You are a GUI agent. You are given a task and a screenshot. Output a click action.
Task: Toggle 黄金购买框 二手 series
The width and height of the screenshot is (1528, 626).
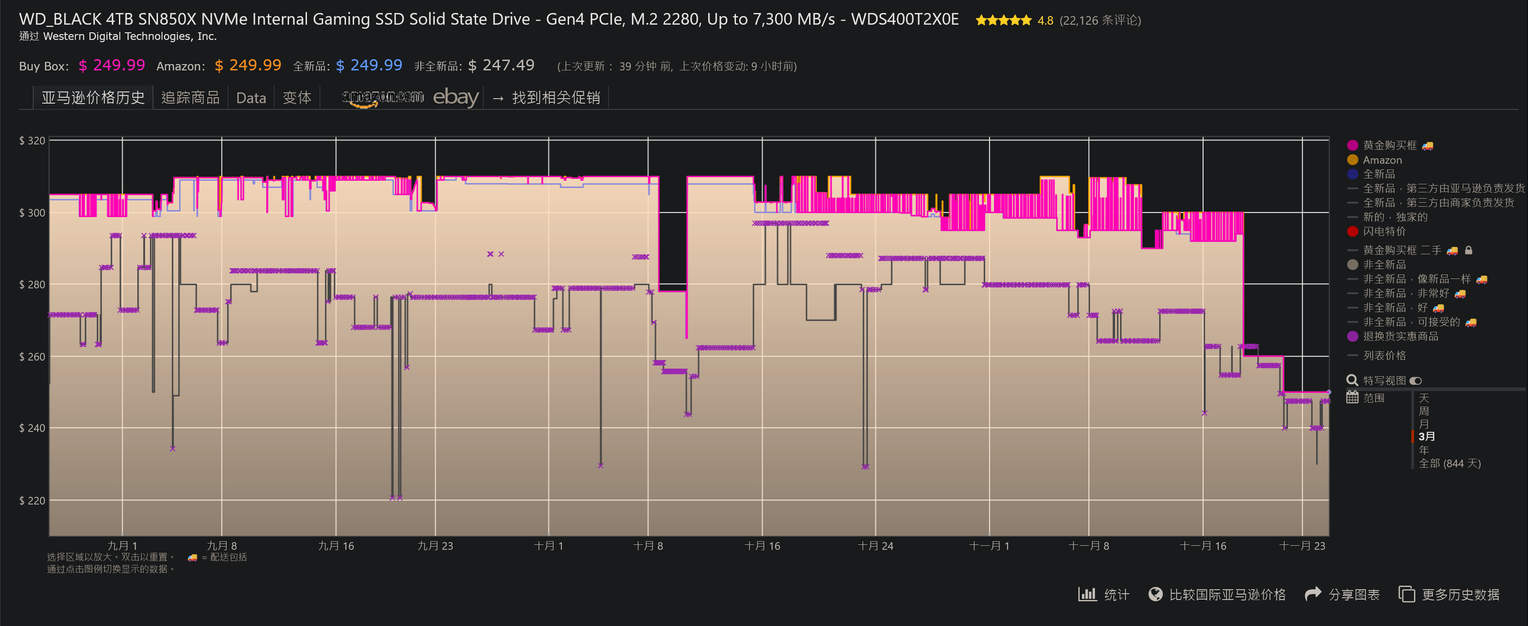1394,250
